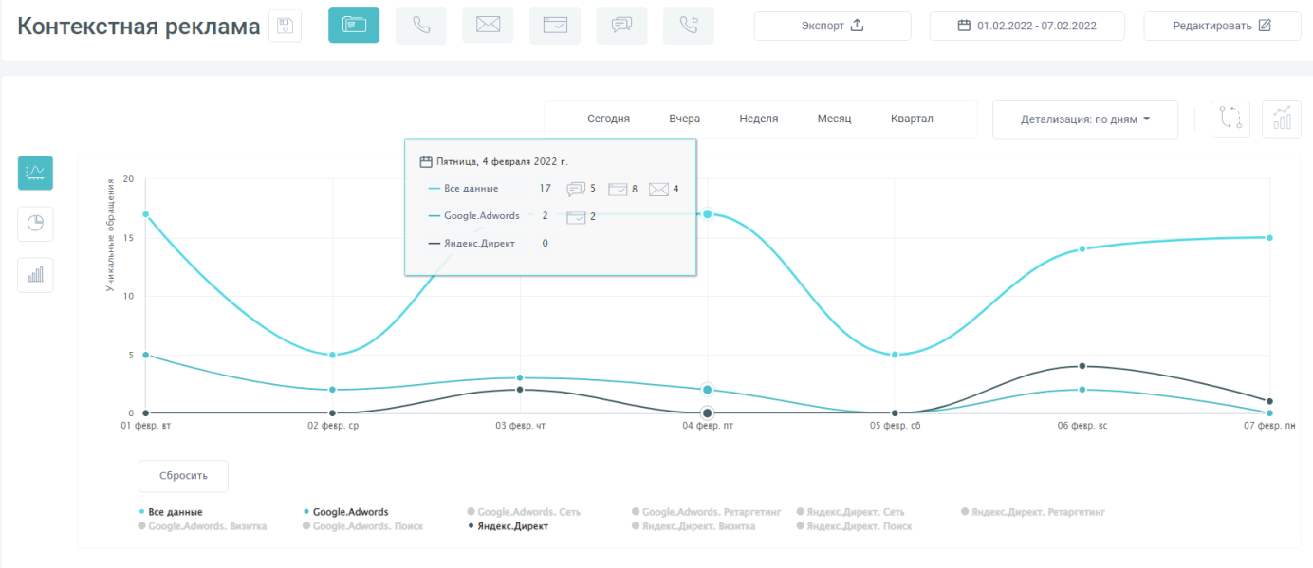The height and width of the screenshot is (568, 1313).
Task: Open the email requests envelope icon
Action: coord(488,26)
